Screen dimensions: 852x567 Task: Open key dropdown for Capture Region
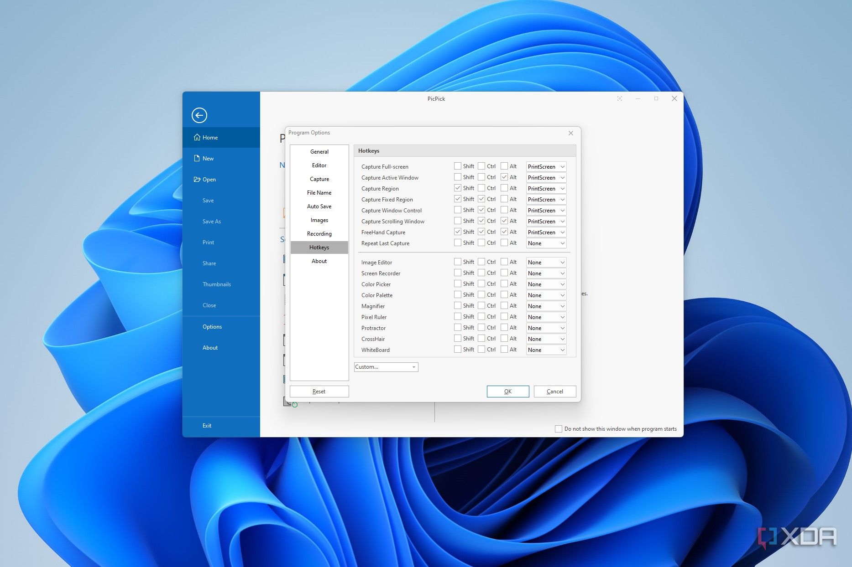pyautogui.click(x=546, y=189)
